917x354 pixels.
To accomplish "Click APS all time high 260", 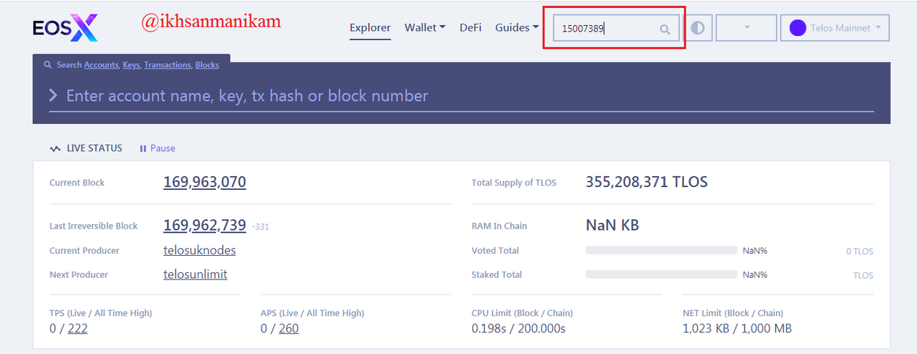I will (x=289, y=328).
